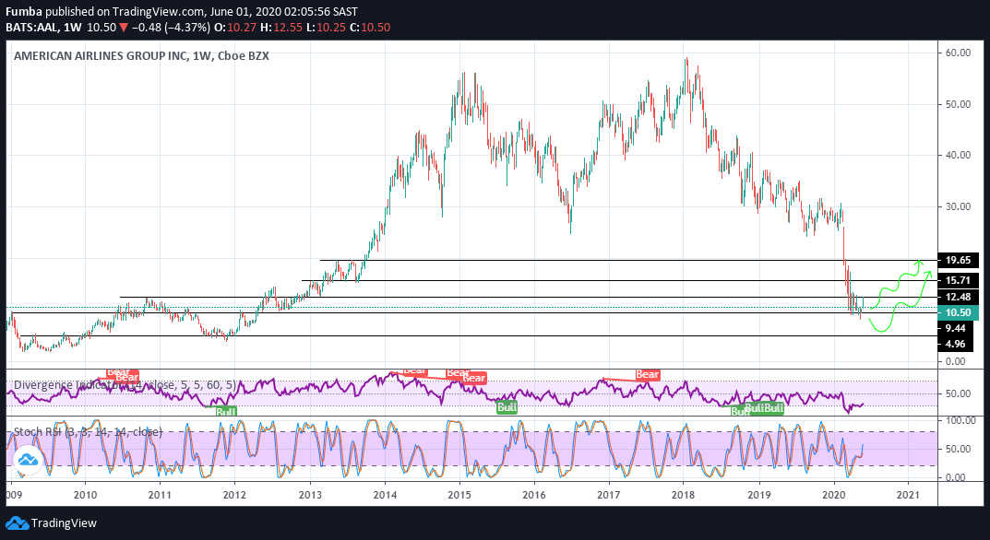Click the 2018 year label on time axis
Image resolution: width=990 pixels, height=540 pixels.
pyautogui.click(x=683, y=495)
